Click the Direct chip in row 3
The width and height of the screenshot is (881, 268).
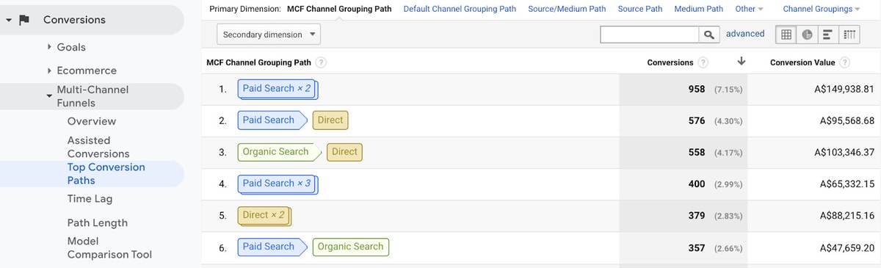tap(344, 152)
